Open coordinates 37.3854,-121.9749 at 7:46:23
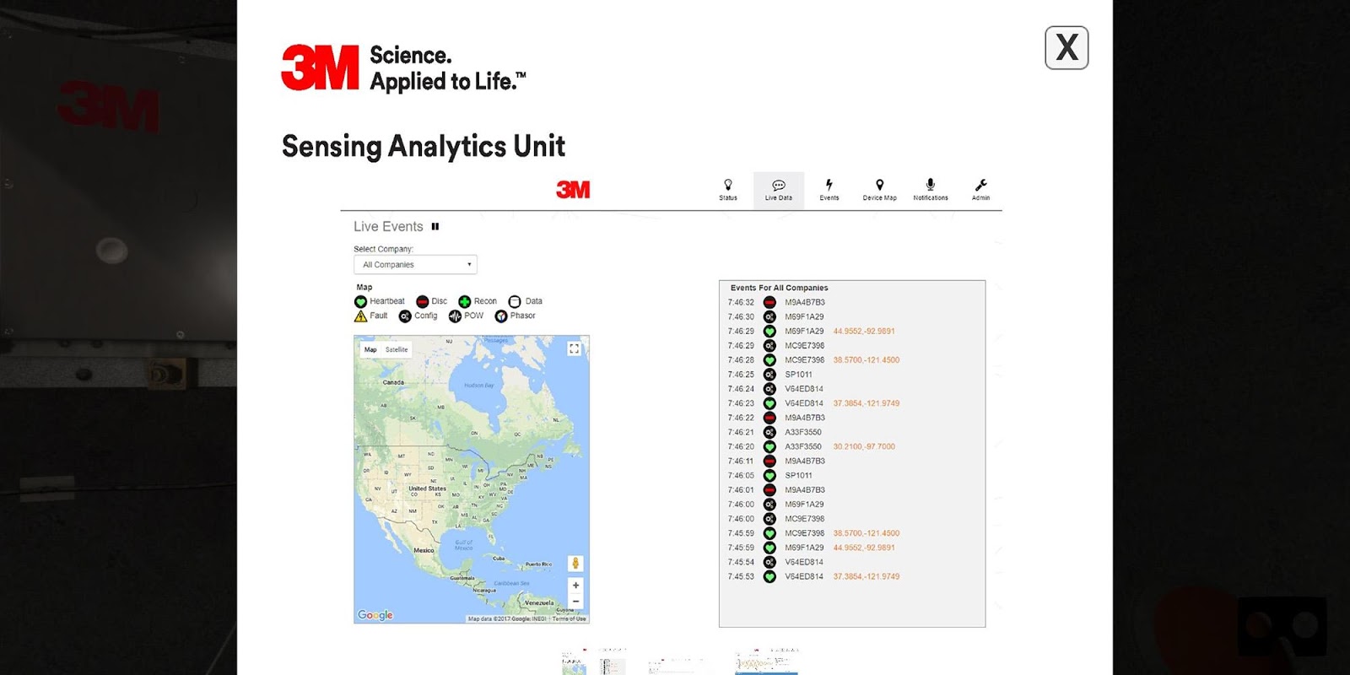Screen dimensions: 1350x675 [x=867, y=403]
